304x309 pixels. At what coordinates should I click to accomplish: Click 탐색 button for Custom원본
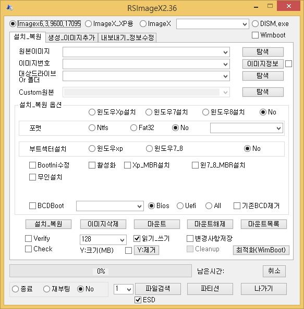coord(263,92)
